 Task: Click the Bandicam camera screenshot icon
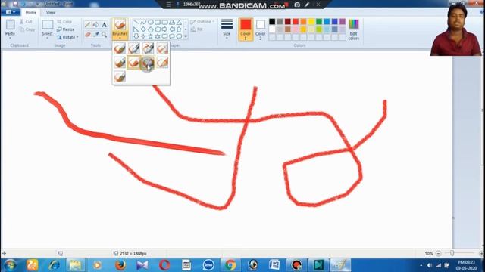click(297, 5)
